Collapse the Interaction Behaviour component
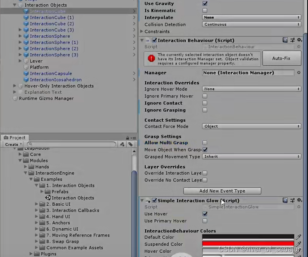 [x=142, y=40]
